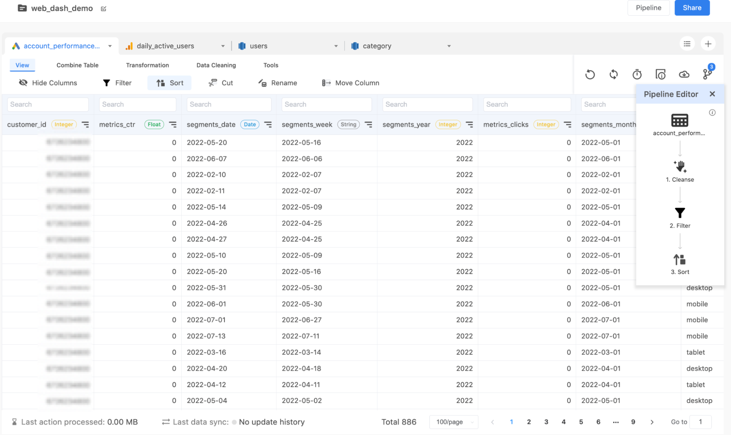This screenshot has height=435, width=731.
Task: Expand account_performance table dropdown arrow
Action: 110,46
